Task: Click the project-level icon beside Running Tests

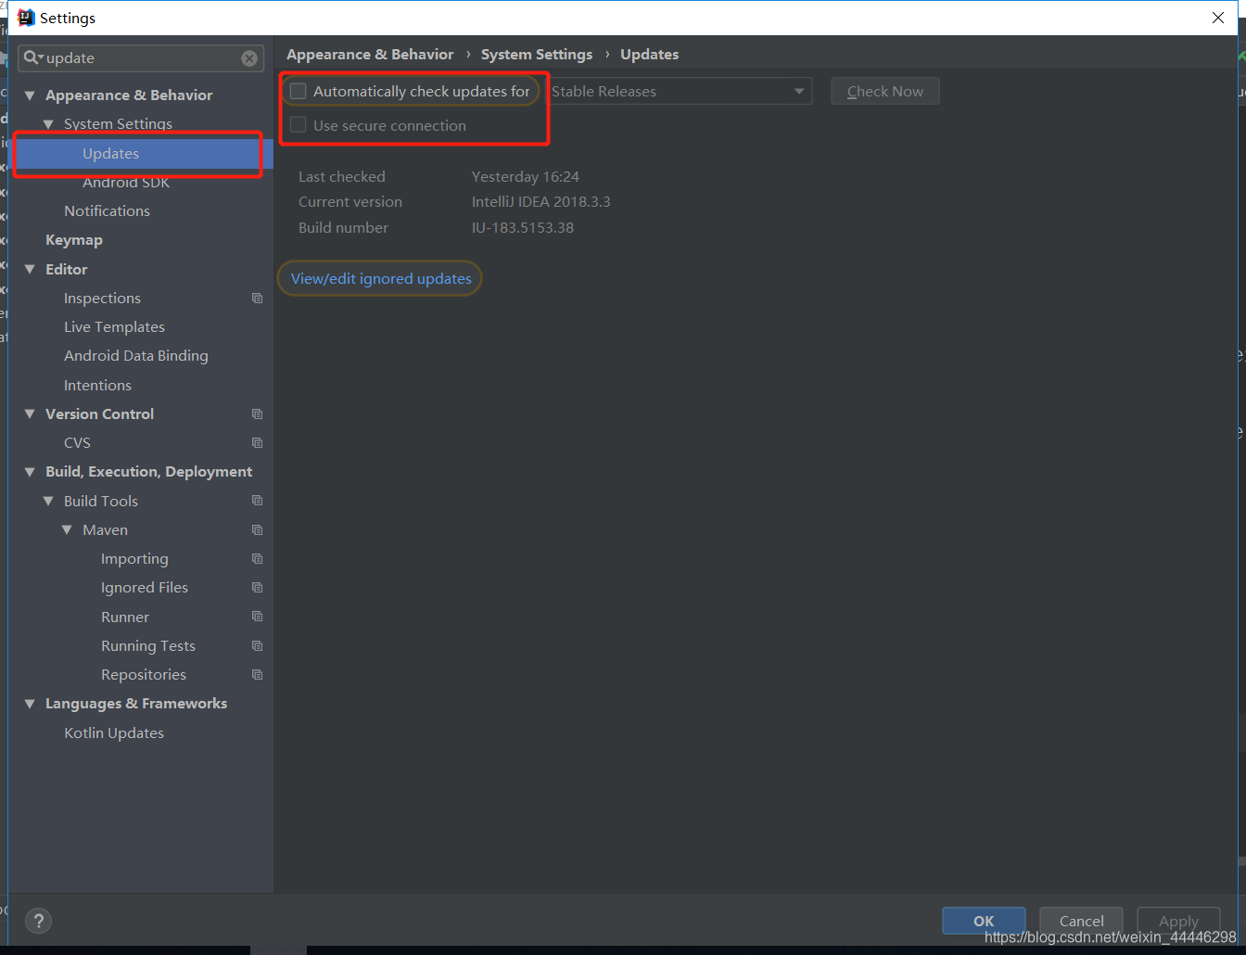Action: [x=257, y=646]
